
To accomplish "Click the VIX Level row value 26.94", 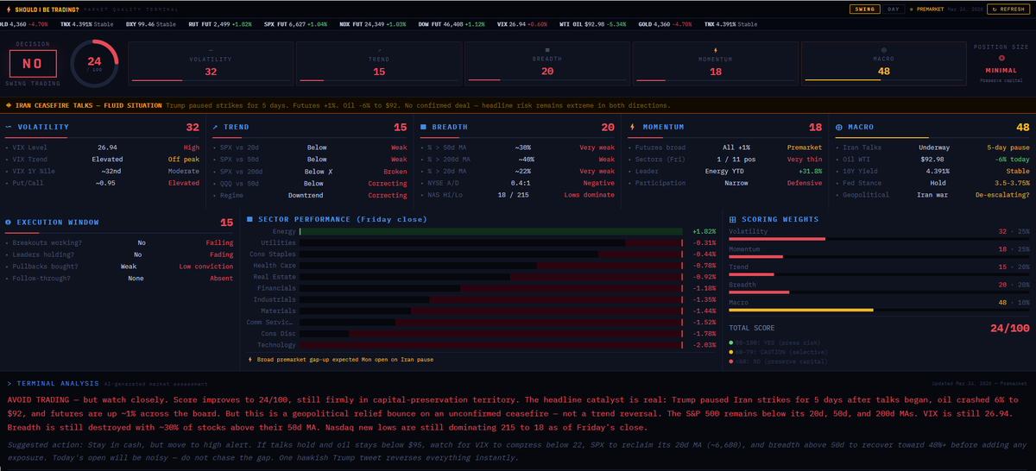I will tap(108, 148).
